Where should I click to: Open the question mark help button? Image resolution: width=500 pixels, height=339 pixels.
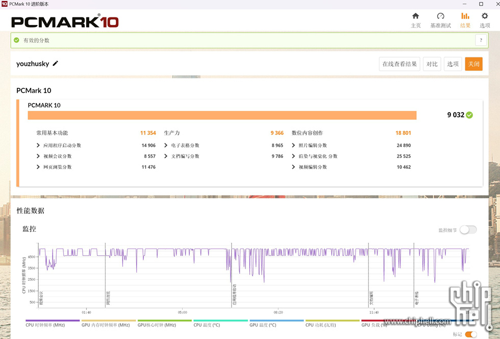click(x=481, y=40)
